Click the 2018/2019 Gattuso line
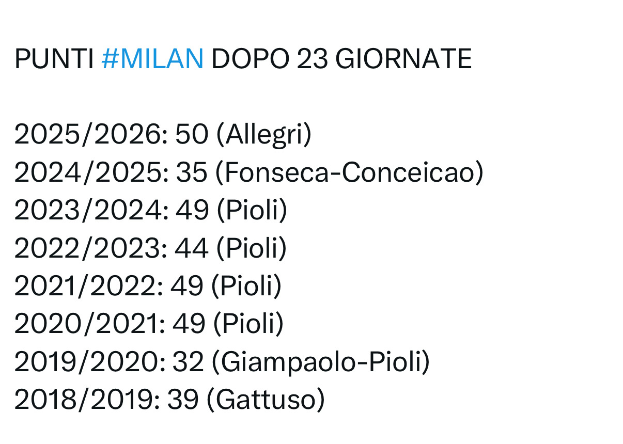The image size is (623, 444). 169,400
